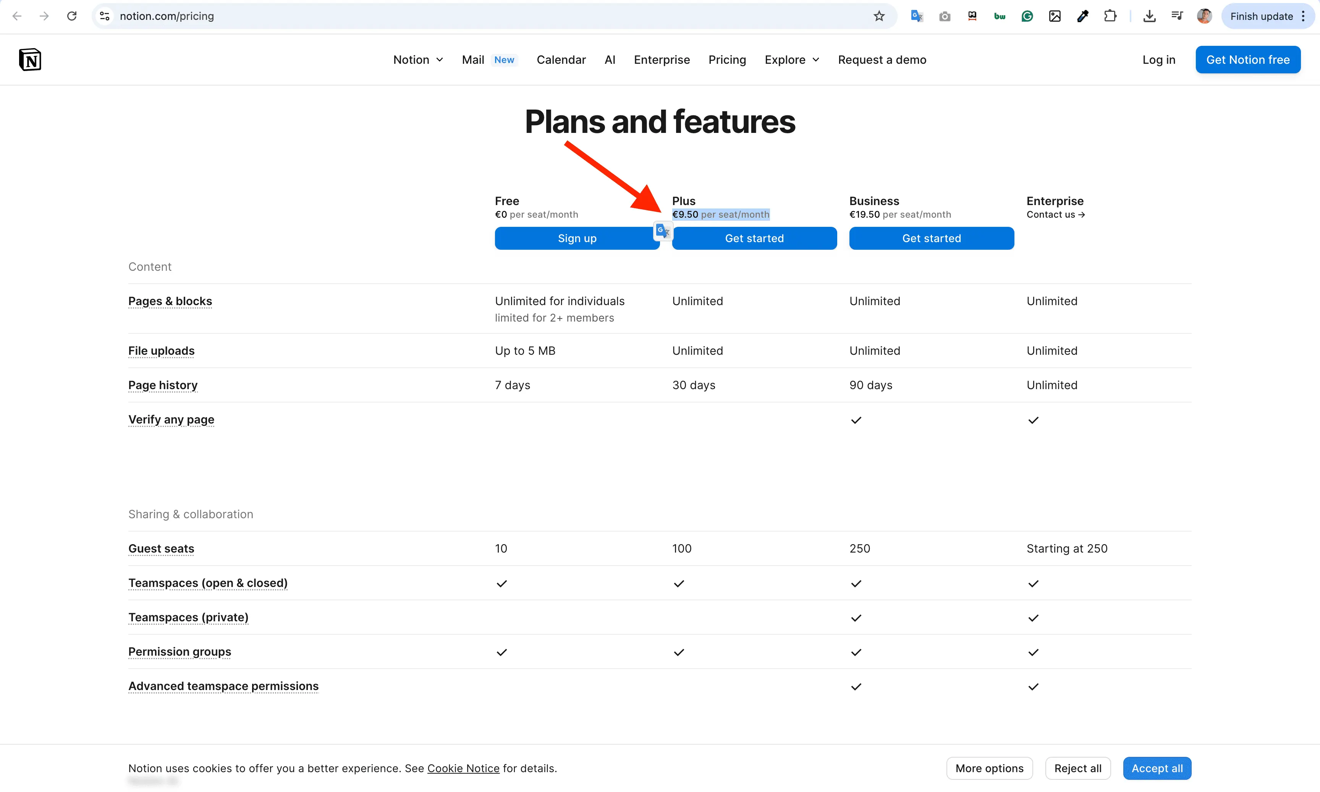Open Enterprise from the navigation bar
1320x792 pixels.
point(661,60)
